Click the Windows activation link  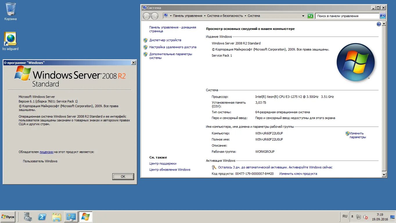click(x=275, y=167)
